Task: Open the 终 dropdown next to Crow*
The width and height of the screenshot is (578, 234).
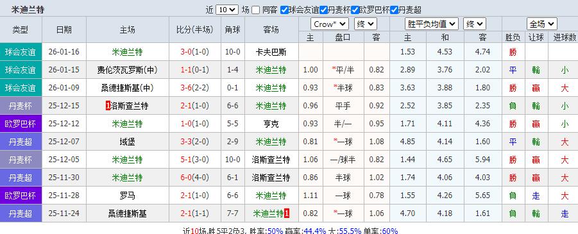Action: tap(365, 24)
